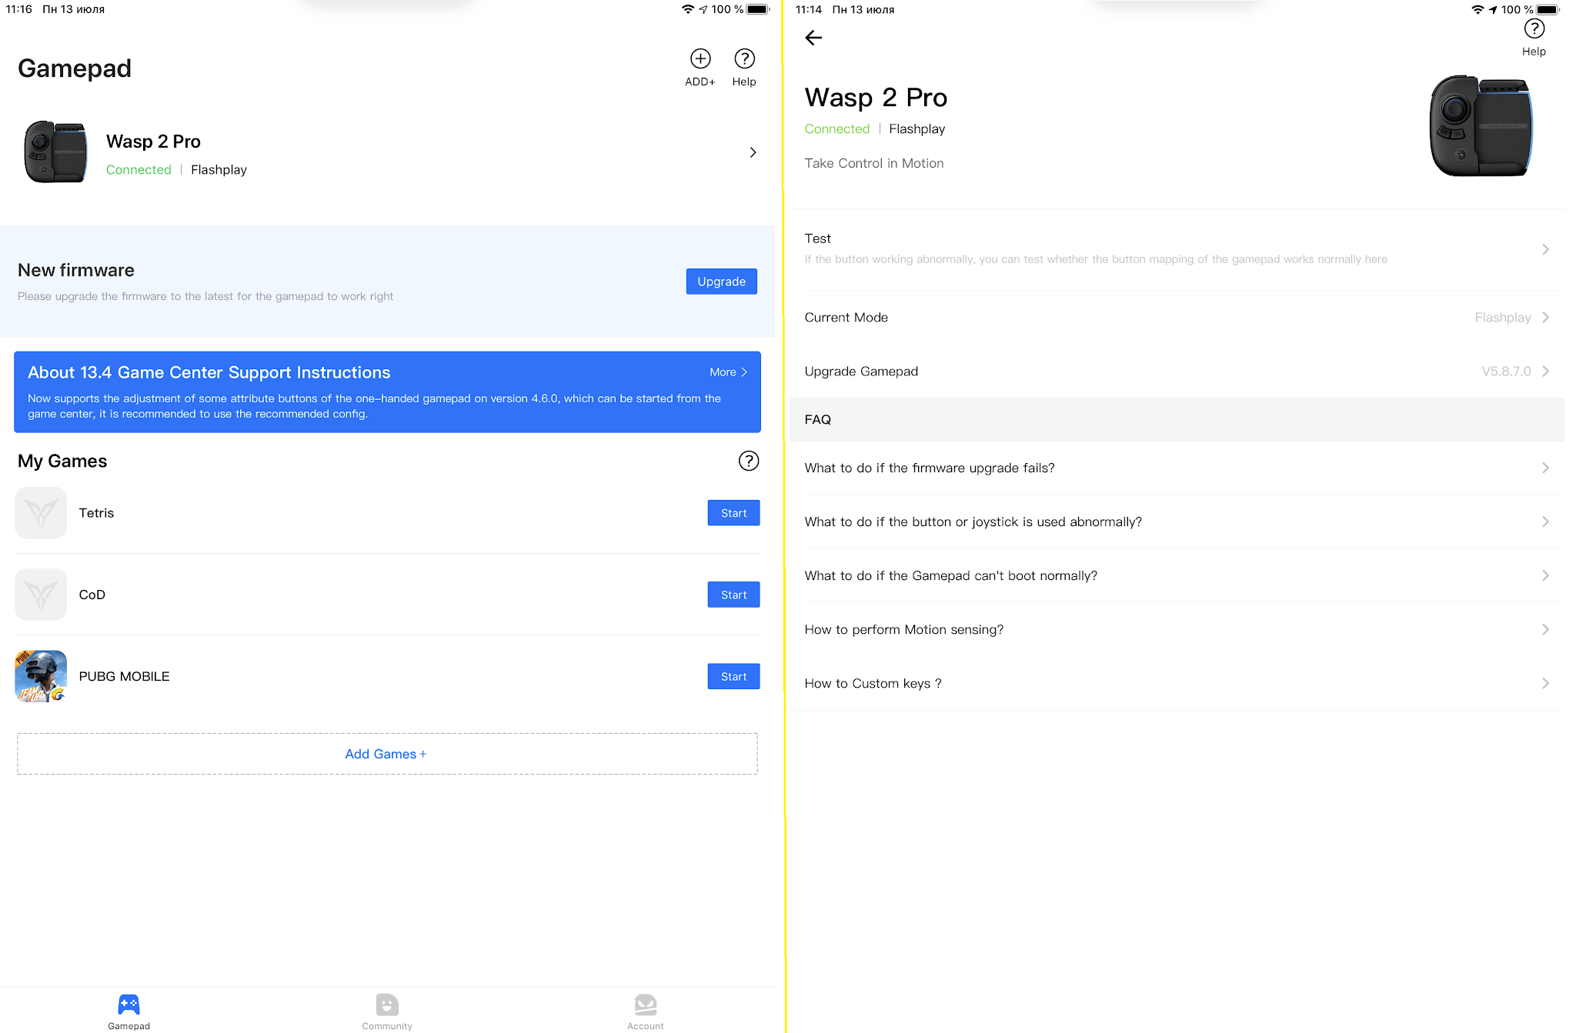
Task: Tap the Connected status in the device details
Action: [836, 129]
